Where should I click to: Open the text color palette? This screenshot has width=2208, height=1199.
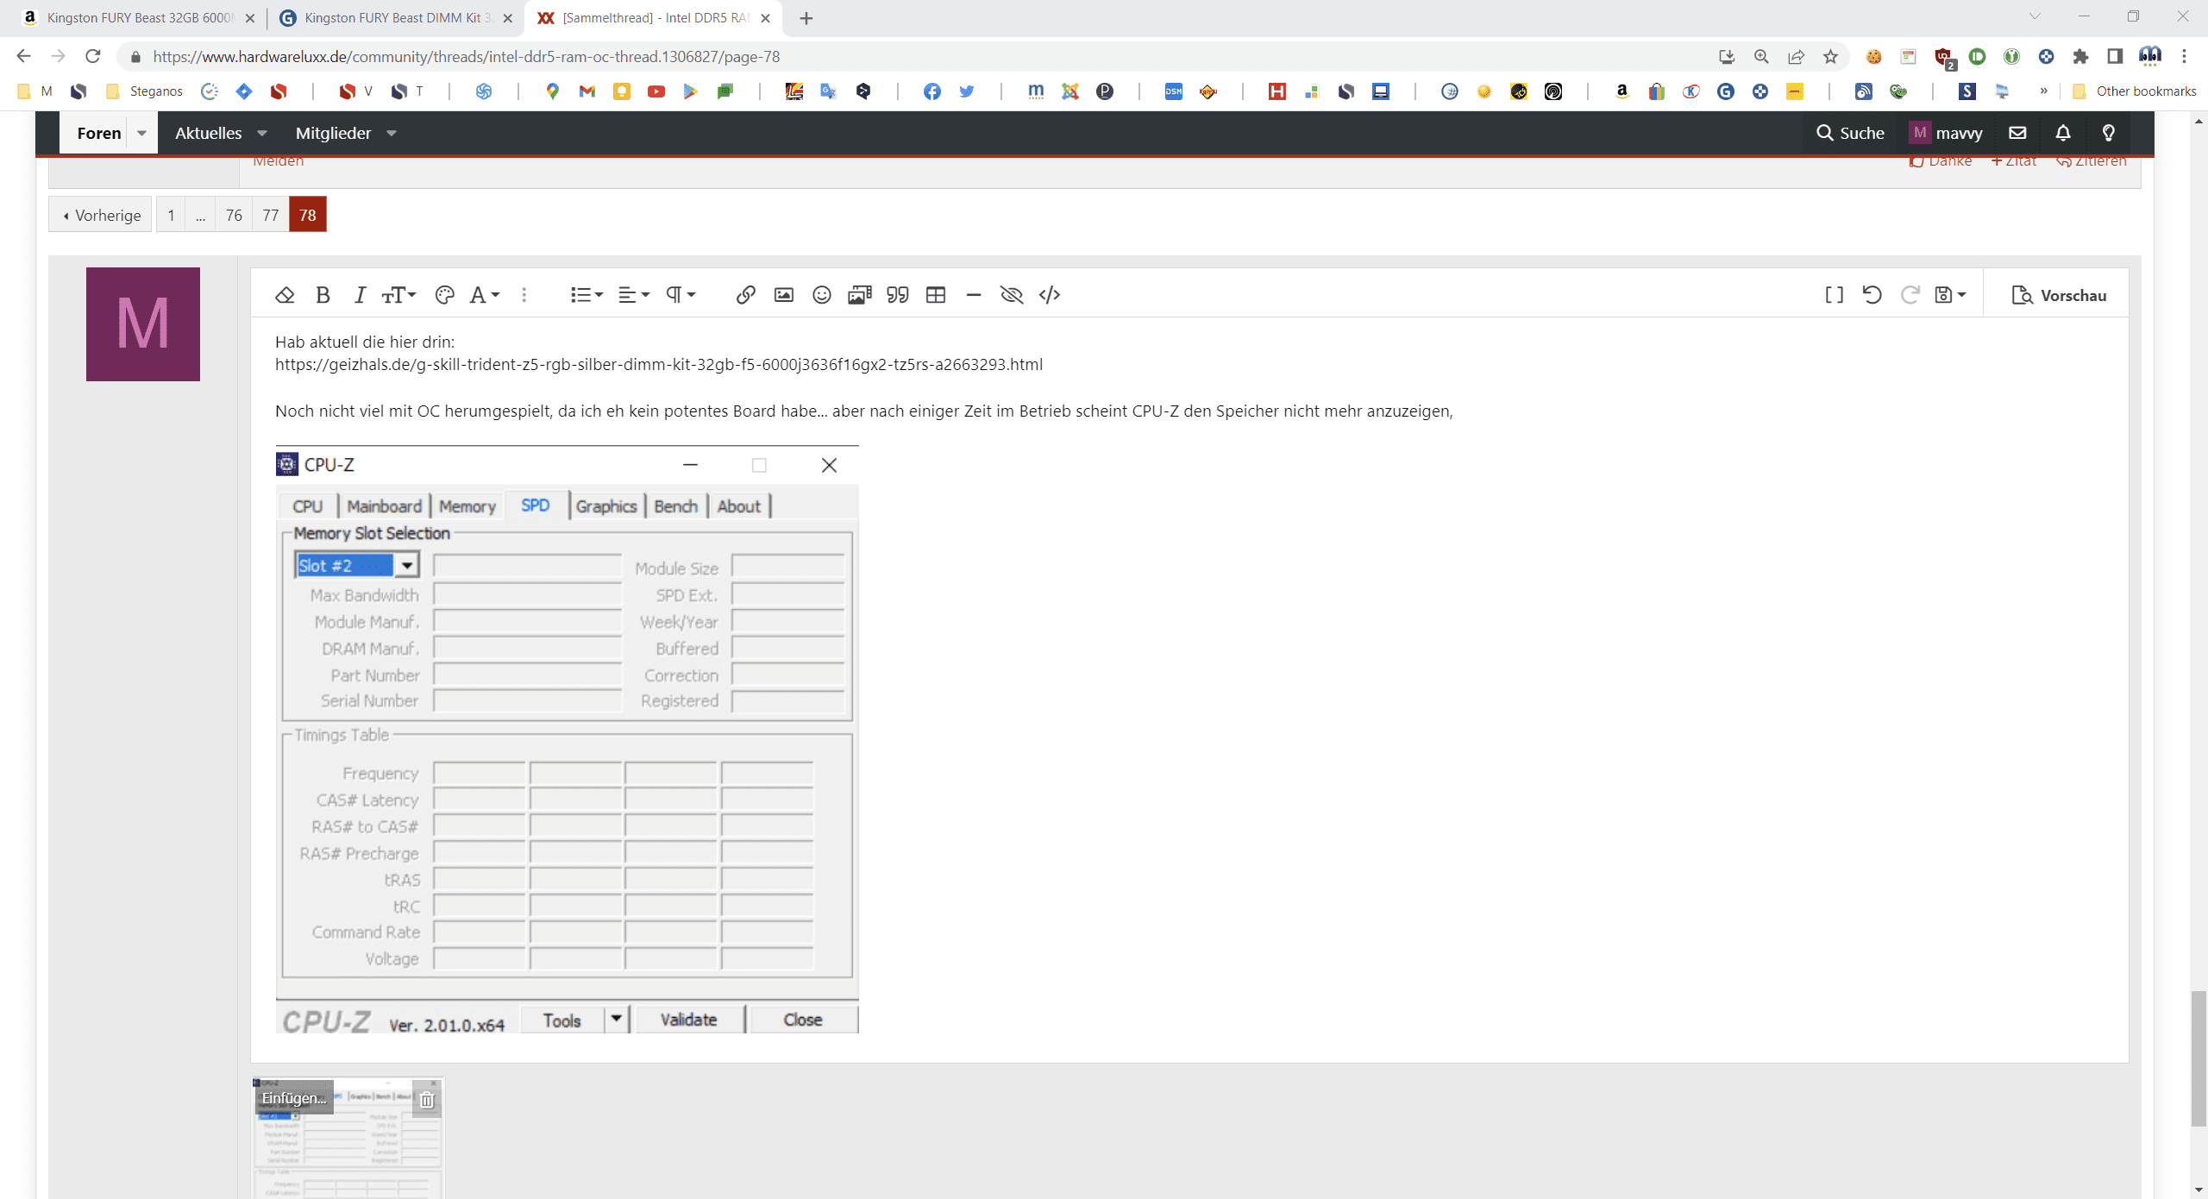[x=444, y=295]
